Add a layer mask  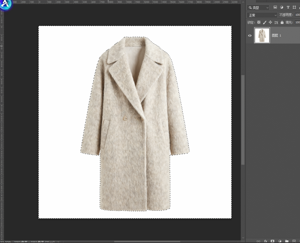tap(272, 241)
